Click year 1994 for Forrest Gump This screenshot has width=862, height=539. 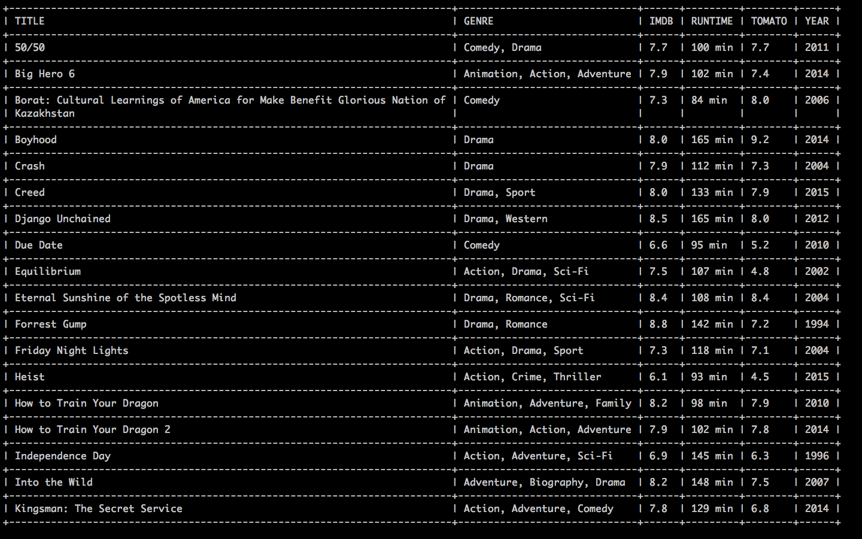[x=817, y=324]
